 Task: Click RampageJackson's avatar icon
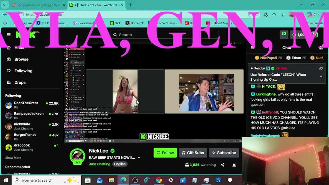[9, 116]
